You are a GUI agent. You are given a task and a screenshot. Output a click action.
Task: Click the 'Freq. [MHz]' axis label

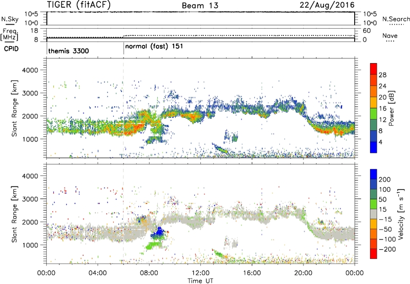[x=9, y=34]
